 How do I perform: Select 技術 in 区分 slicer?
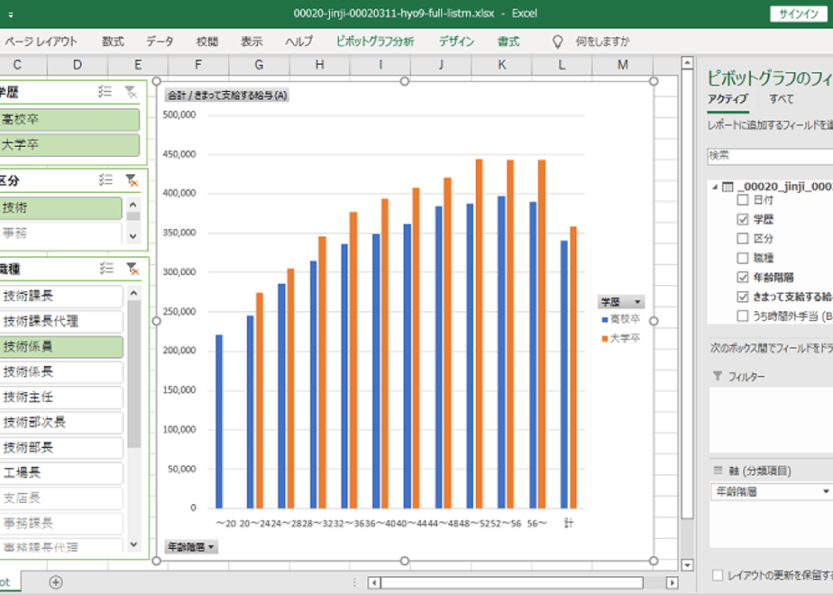(60, 207)
